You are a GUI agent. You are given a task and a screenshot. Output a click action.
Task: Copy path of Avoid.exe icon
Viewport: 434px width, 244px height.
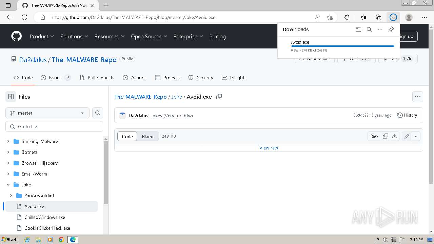coord(219,97)
